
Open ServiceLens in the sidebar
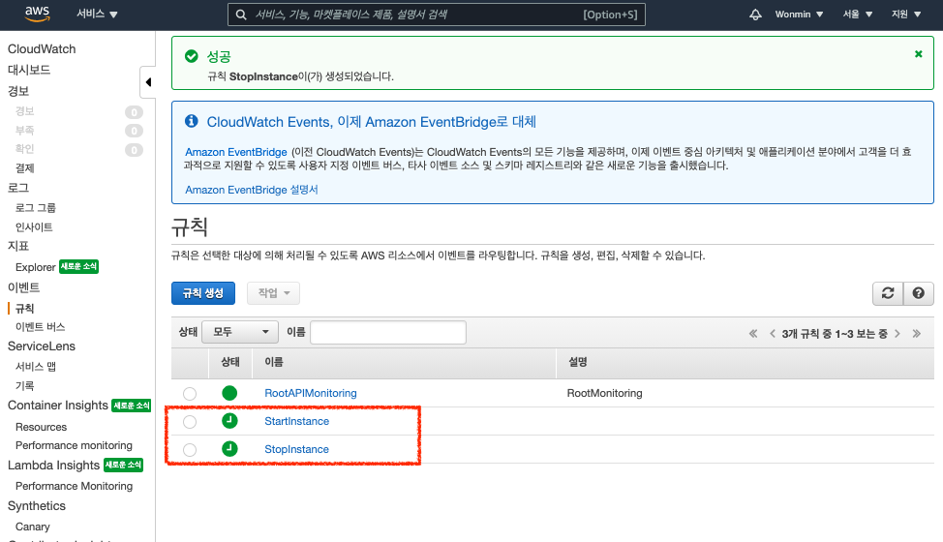click(x=42, y=346)
